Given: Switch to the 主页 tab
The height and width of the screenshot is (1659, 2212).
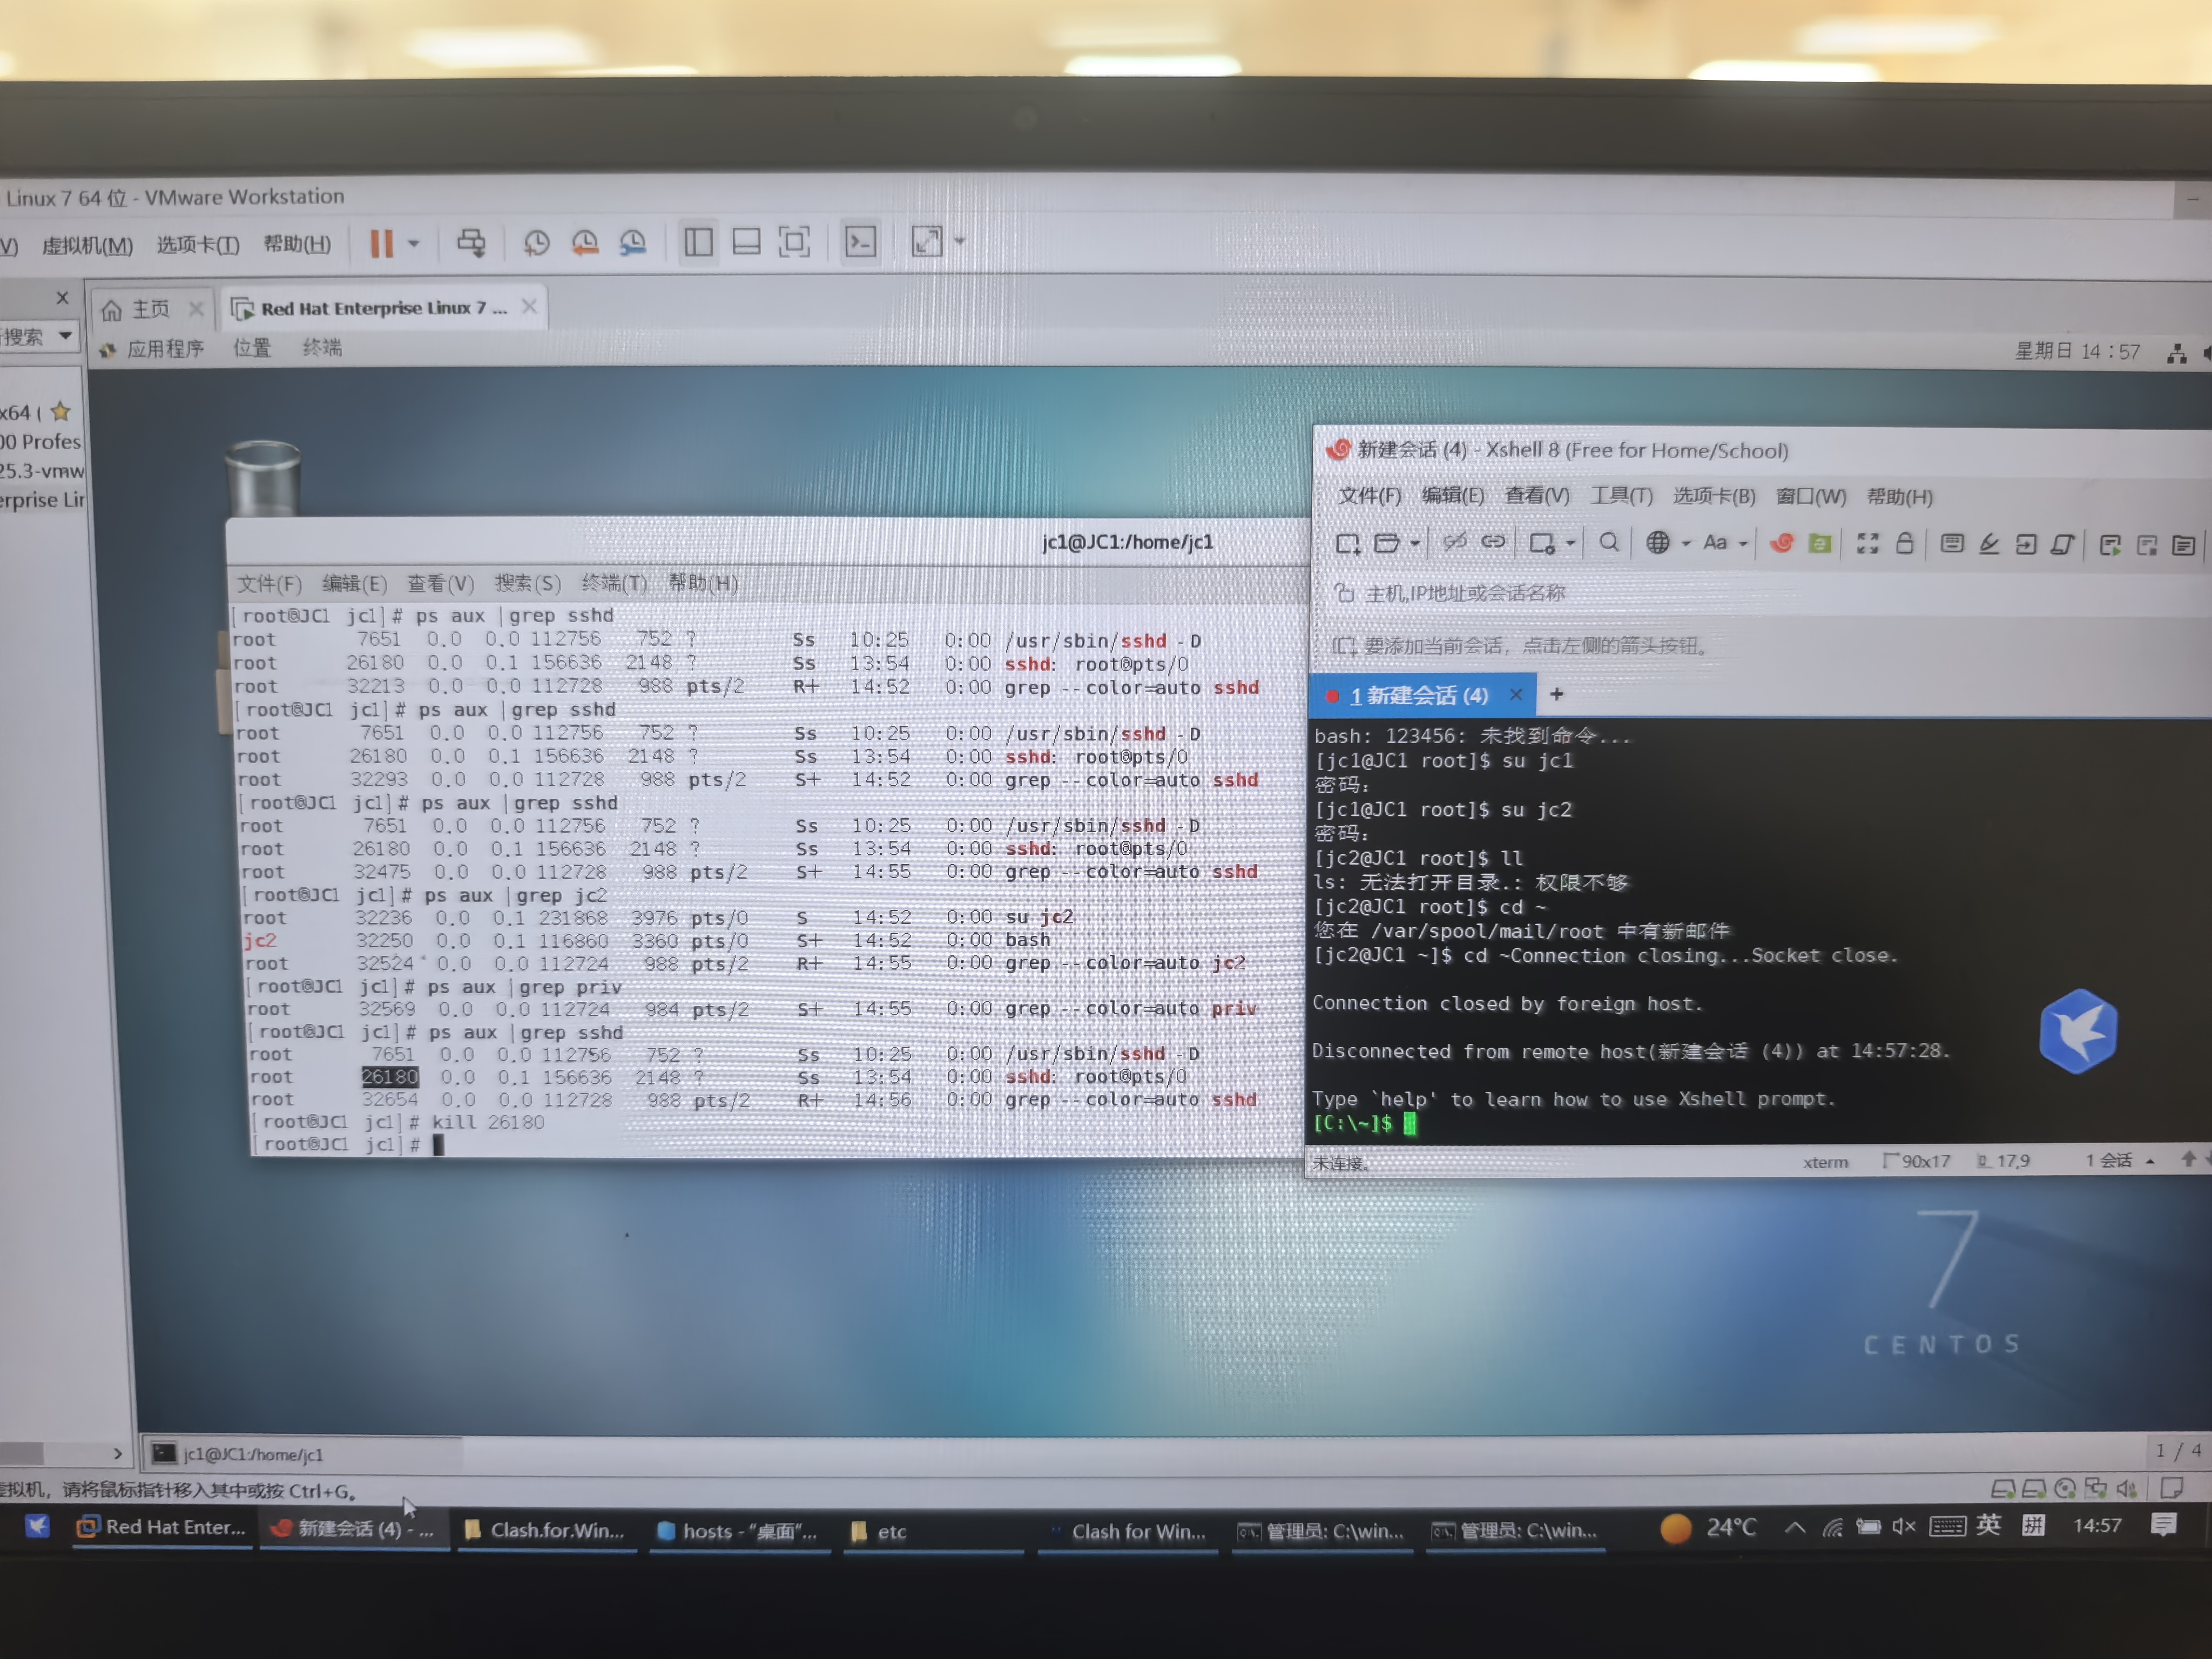Looking at the screenshot, I should [x=150, y=309].
